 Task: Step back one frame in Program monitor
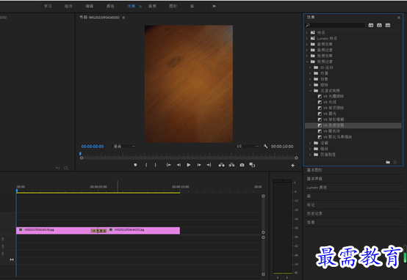179,165
